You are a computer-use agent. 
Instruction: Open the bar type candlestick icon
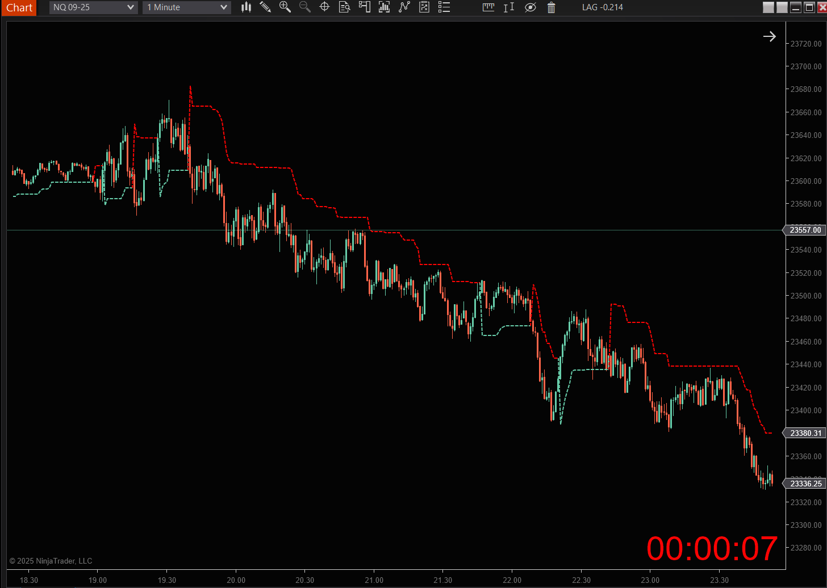[x=246, y=7]
